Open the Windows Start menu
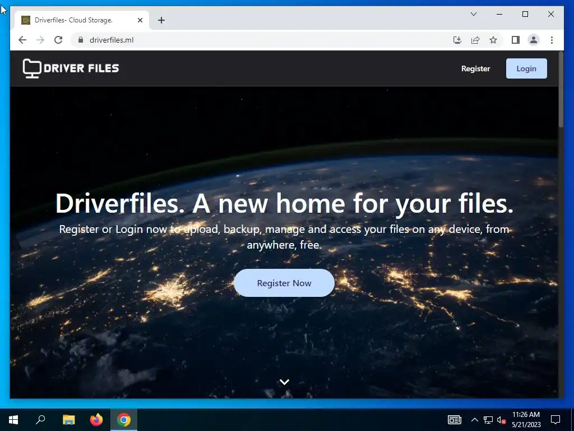 pyautogui.click(x=13, y=420)
